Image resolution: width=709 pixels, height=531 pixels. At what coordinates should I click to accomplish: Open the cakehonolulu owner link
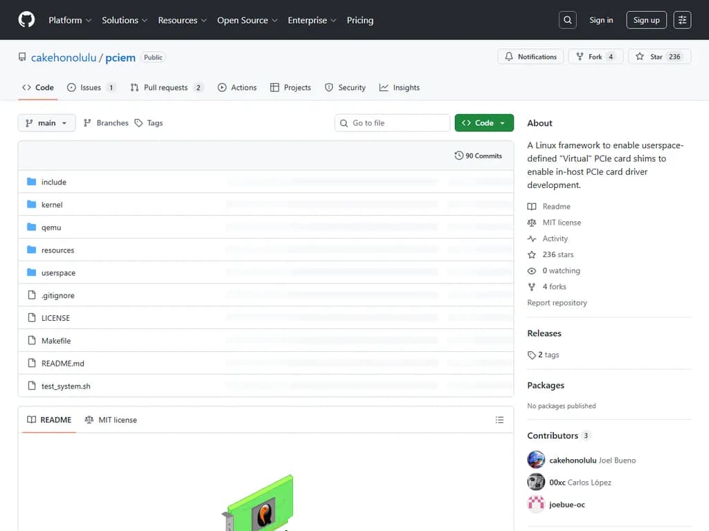pos(64,57)
